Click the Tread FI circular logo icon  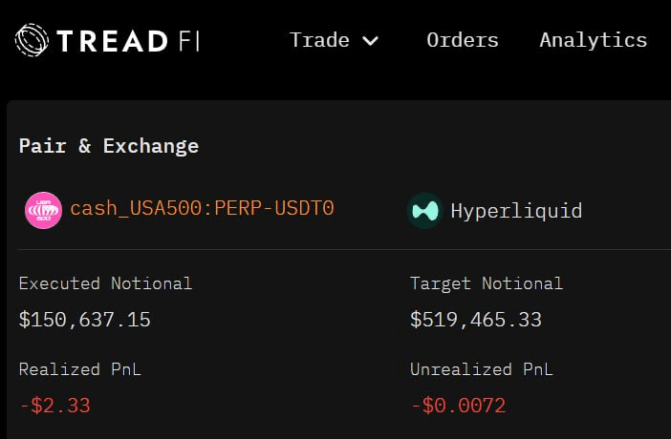32,41
